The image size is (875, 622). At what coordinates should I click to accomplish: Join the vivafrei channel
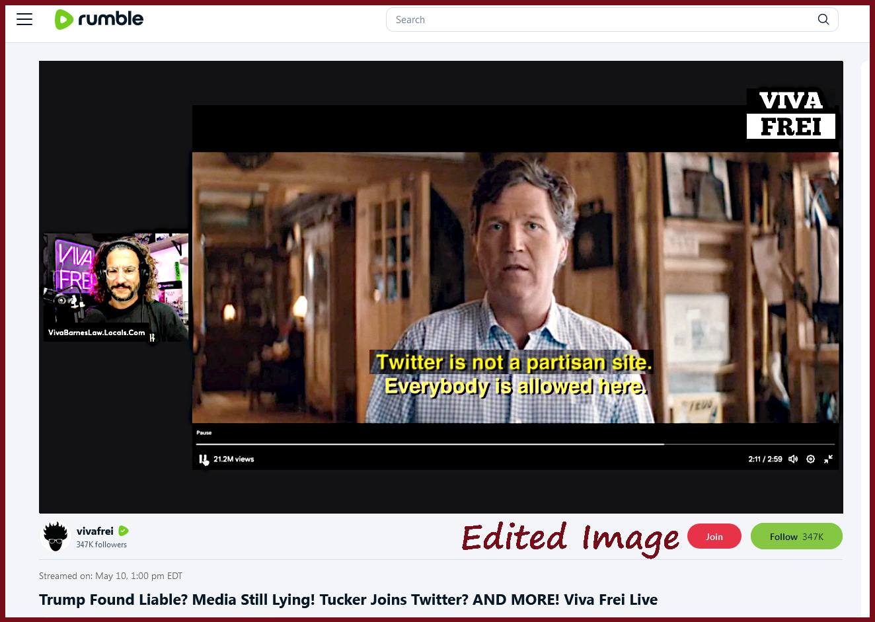tap(714, 536)
